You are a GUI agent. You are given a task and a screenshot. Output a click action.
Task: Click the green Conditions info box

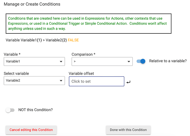88,24
